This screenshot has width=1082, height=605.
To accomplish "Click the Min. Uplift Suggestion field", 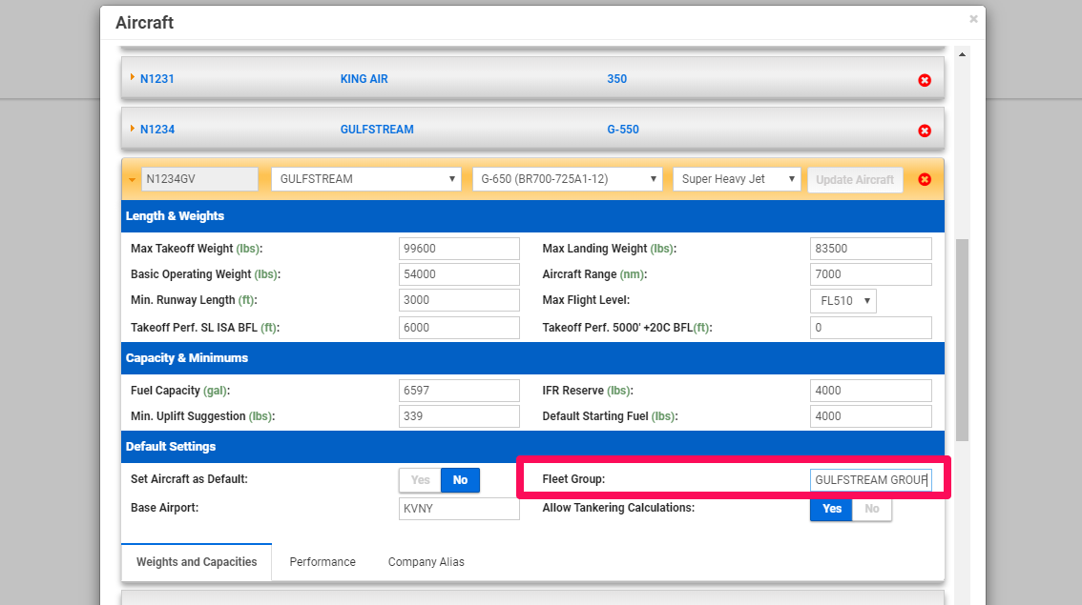I will (x=459, y=416).
